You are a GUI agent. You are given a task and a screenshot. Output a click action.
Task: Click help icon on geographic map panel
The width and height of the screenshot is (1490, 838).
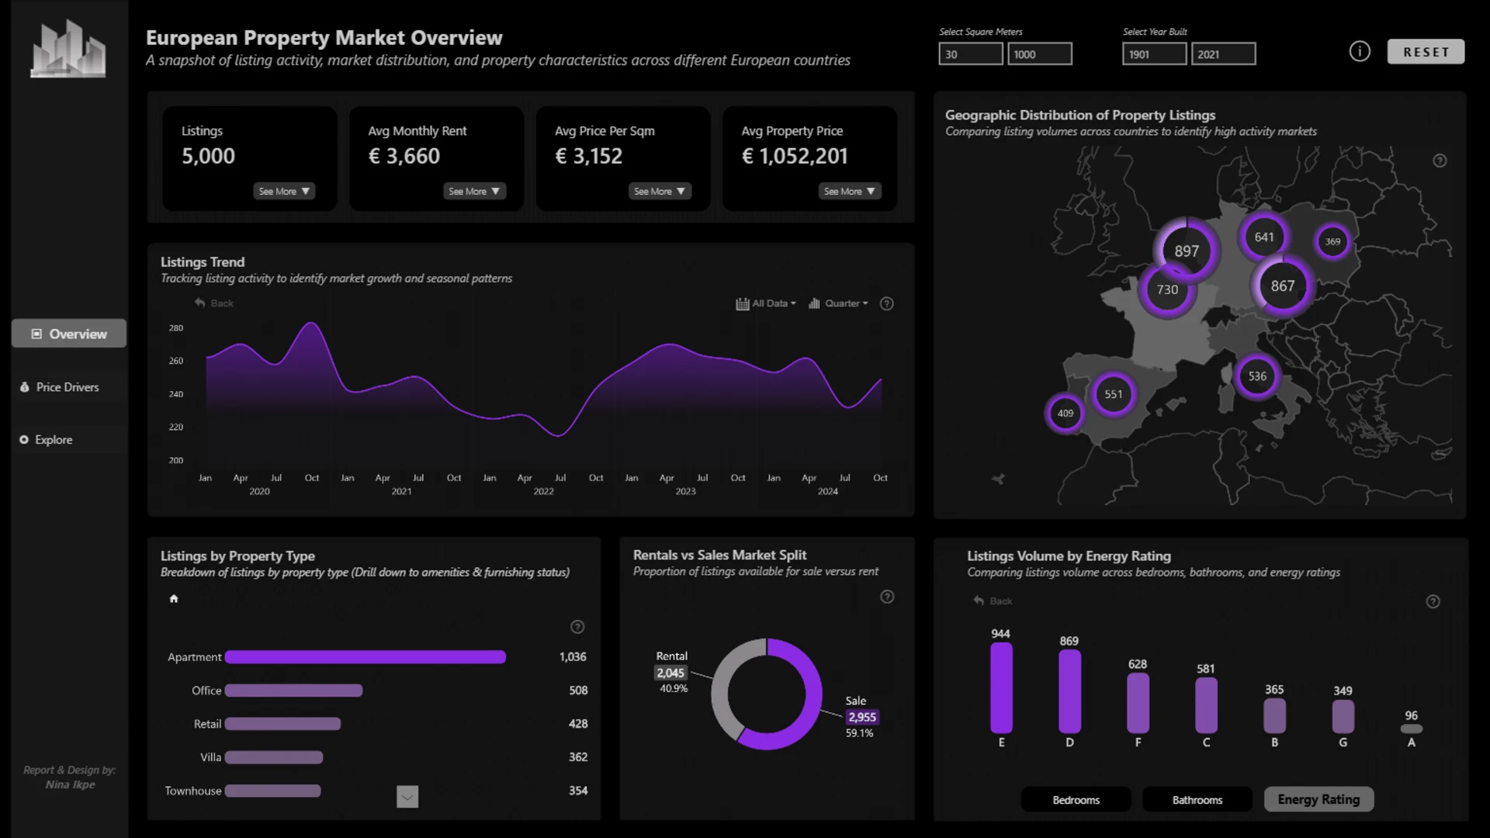(1440, 161)
